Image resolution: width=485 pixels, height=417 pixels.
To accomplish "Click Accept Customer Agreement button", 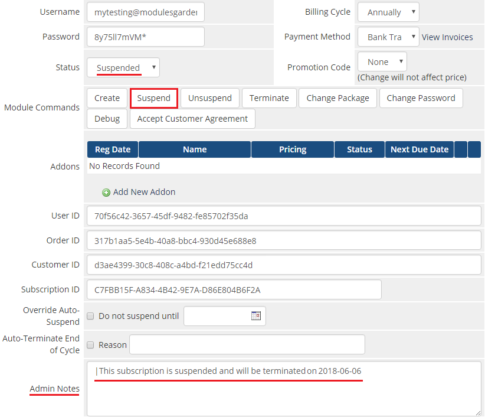I will [192, 119].
